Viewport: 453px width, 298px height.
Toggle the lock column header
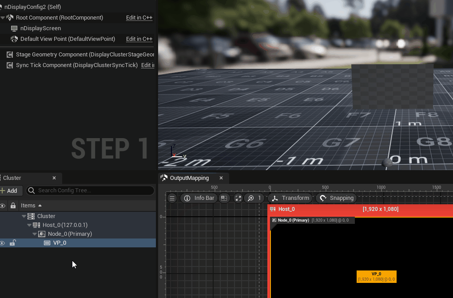pyautogui.click(x=13, y=206)
